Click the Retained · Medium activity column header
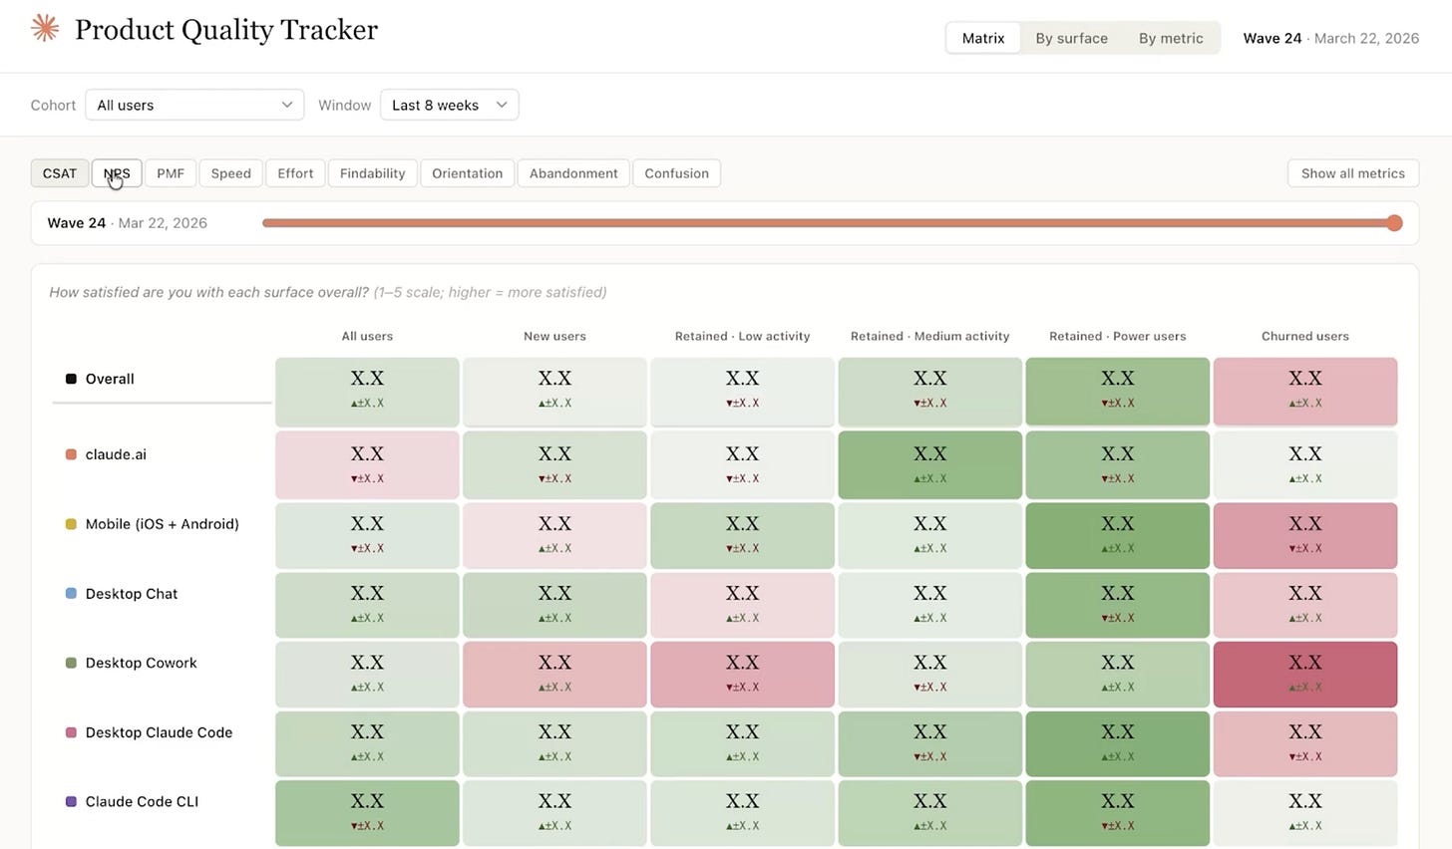This screenshot has width=1452, height=849. (930, 336)
